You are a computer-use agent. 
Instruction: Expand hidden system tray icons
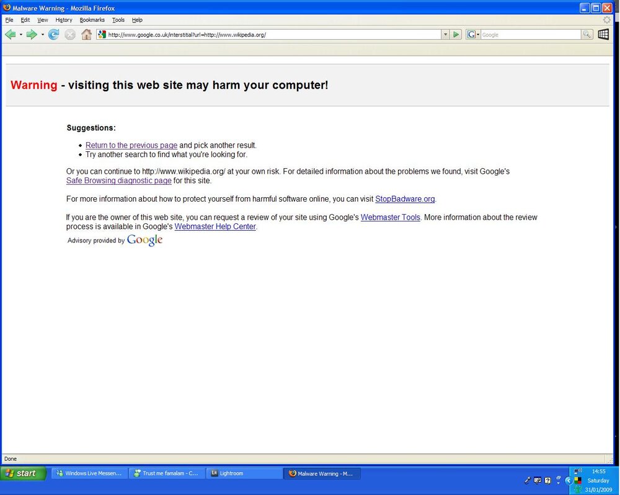pos(568,480)
